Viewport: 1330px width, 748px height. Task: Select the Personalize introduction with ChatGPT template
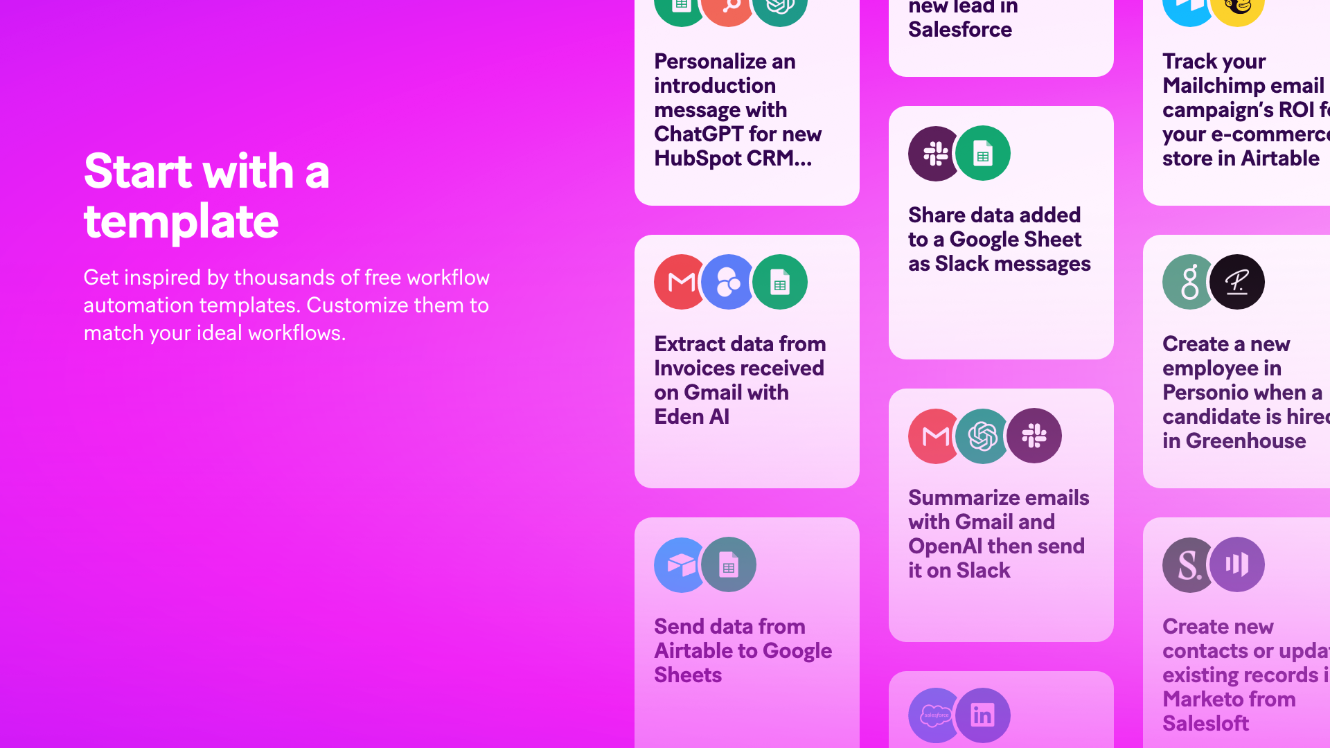point(746,109)
